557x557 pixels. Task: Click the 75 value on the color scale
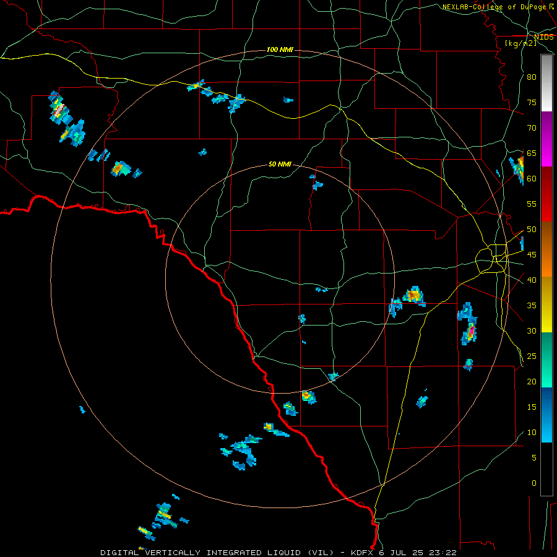point(532,102)
